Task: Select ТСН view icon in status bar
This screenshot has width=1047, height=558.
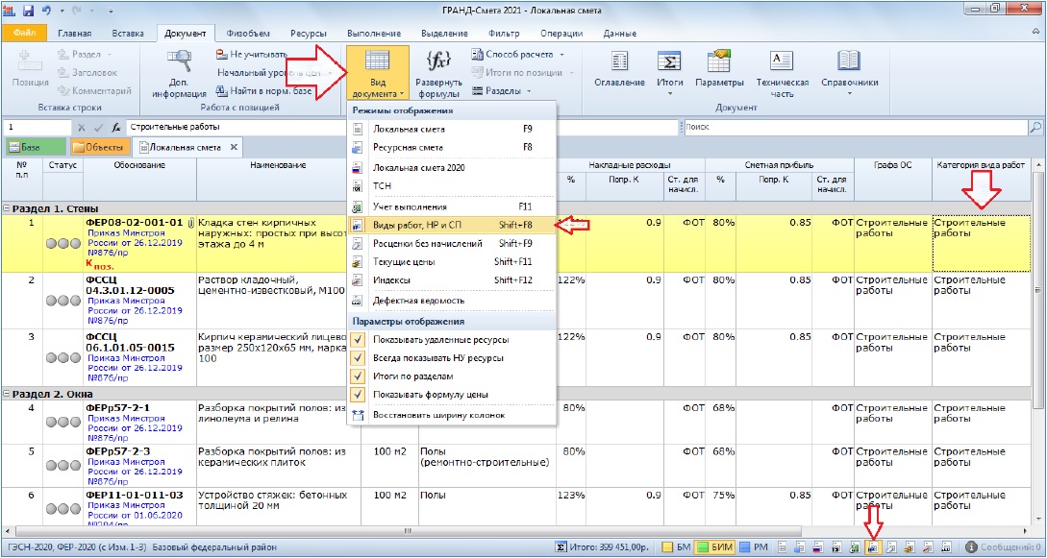Action: [x=838, y=547]
